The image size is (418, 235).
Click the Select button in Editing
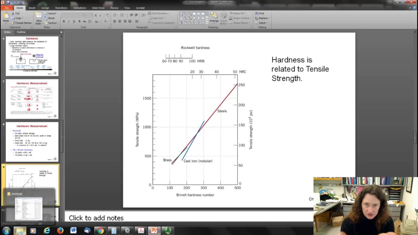(262, 23)
